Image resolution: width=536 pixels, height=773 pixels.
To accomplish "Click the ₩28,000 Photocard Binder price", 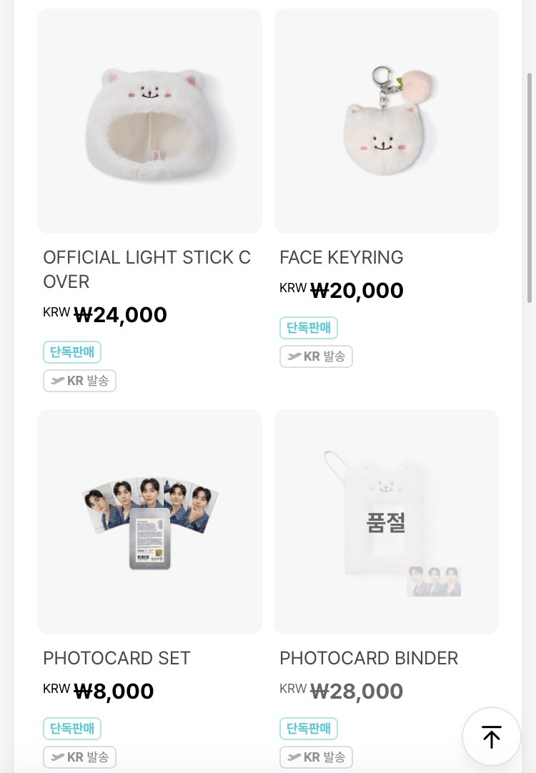I will click(357, 692).
